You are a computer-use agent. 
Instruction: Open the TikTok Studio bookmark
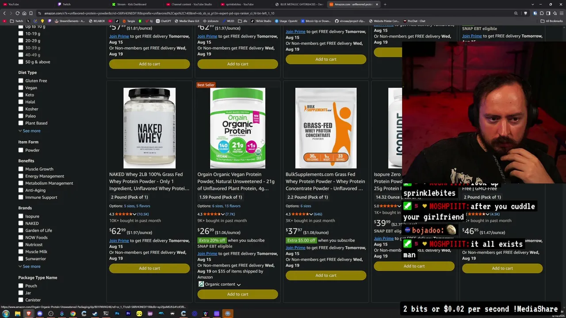click(x=261, y=21)
